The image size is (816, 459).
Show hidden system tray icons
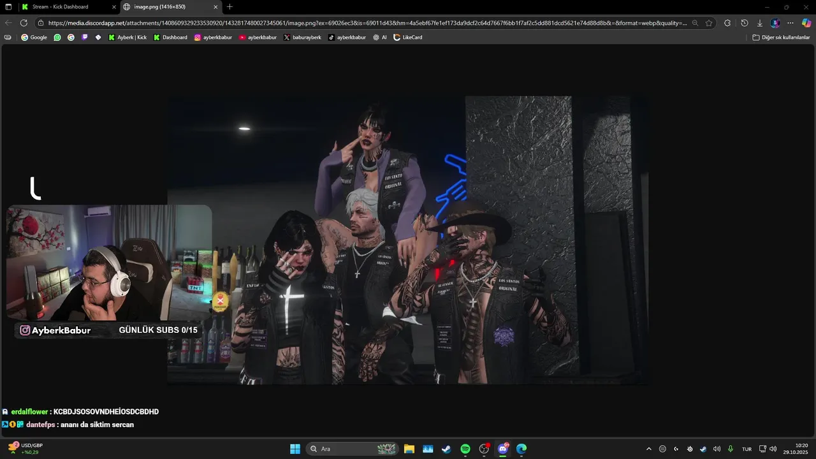(x=649, y=449)
